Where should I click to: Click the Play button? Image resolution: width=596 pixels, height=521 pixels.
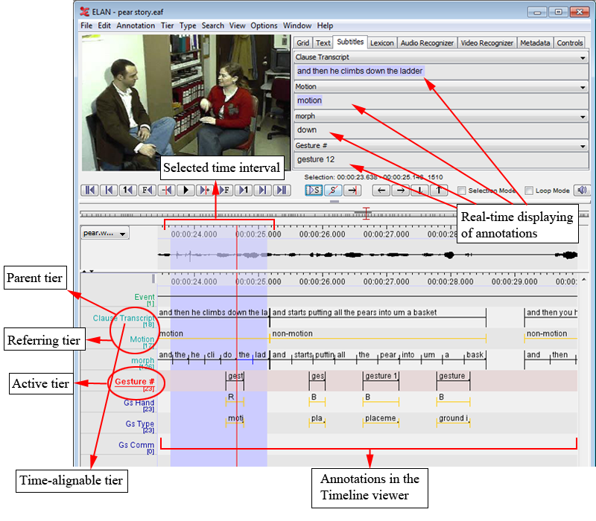186,190
